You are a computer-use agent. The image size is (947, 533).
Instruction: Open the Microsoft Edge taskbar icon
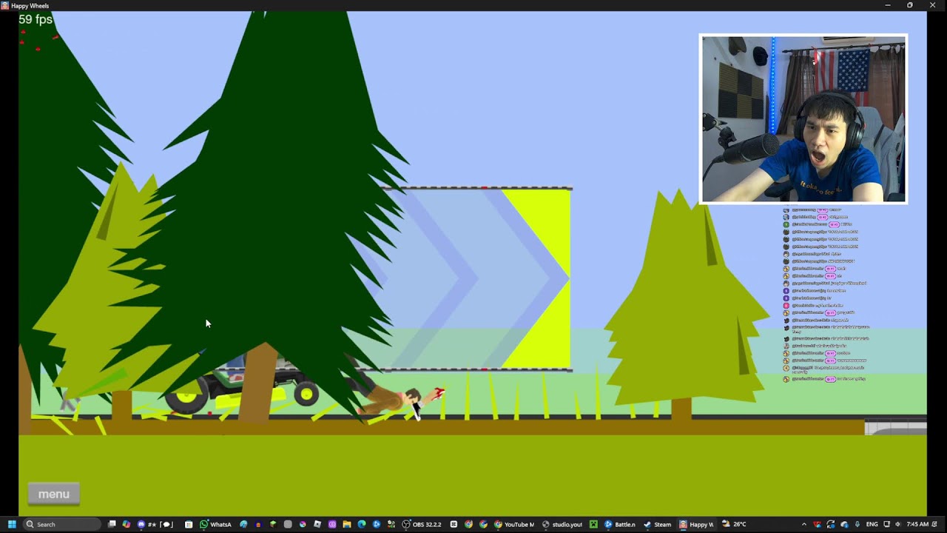click(x=362, y=524)
